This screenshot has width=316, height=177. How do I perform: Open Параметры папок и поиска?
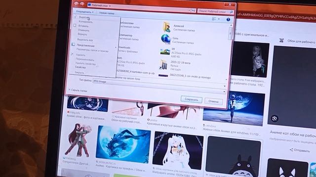[92, 51]
